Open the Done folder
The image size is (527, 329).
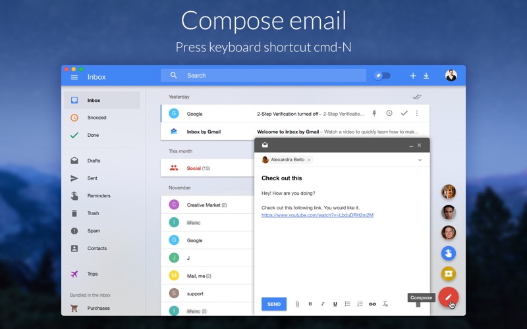[x=102, y=135]
